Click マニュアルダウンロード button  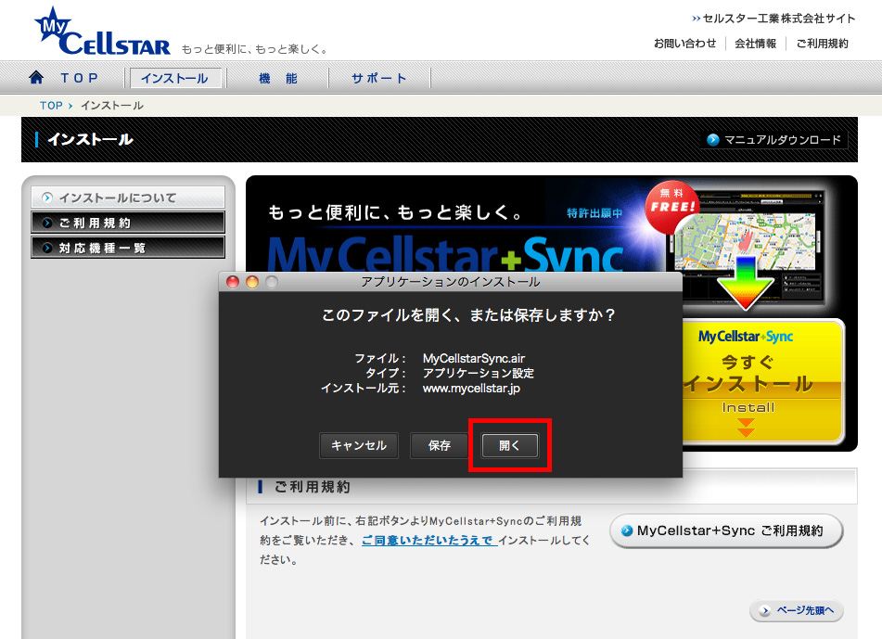[775, 139]
